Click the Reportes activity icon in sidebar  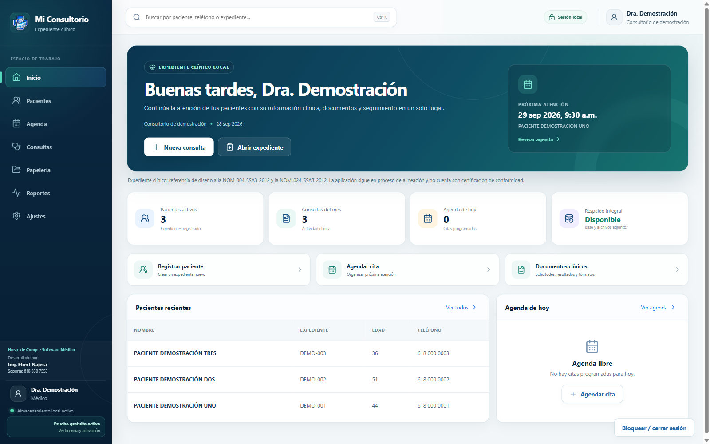[16, 193]
